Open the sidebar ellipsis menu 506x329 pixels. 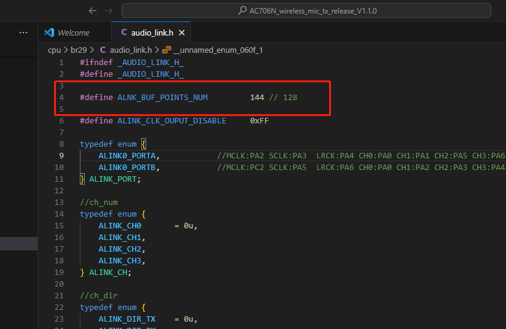pyautogui.click(x=23, y=33)
